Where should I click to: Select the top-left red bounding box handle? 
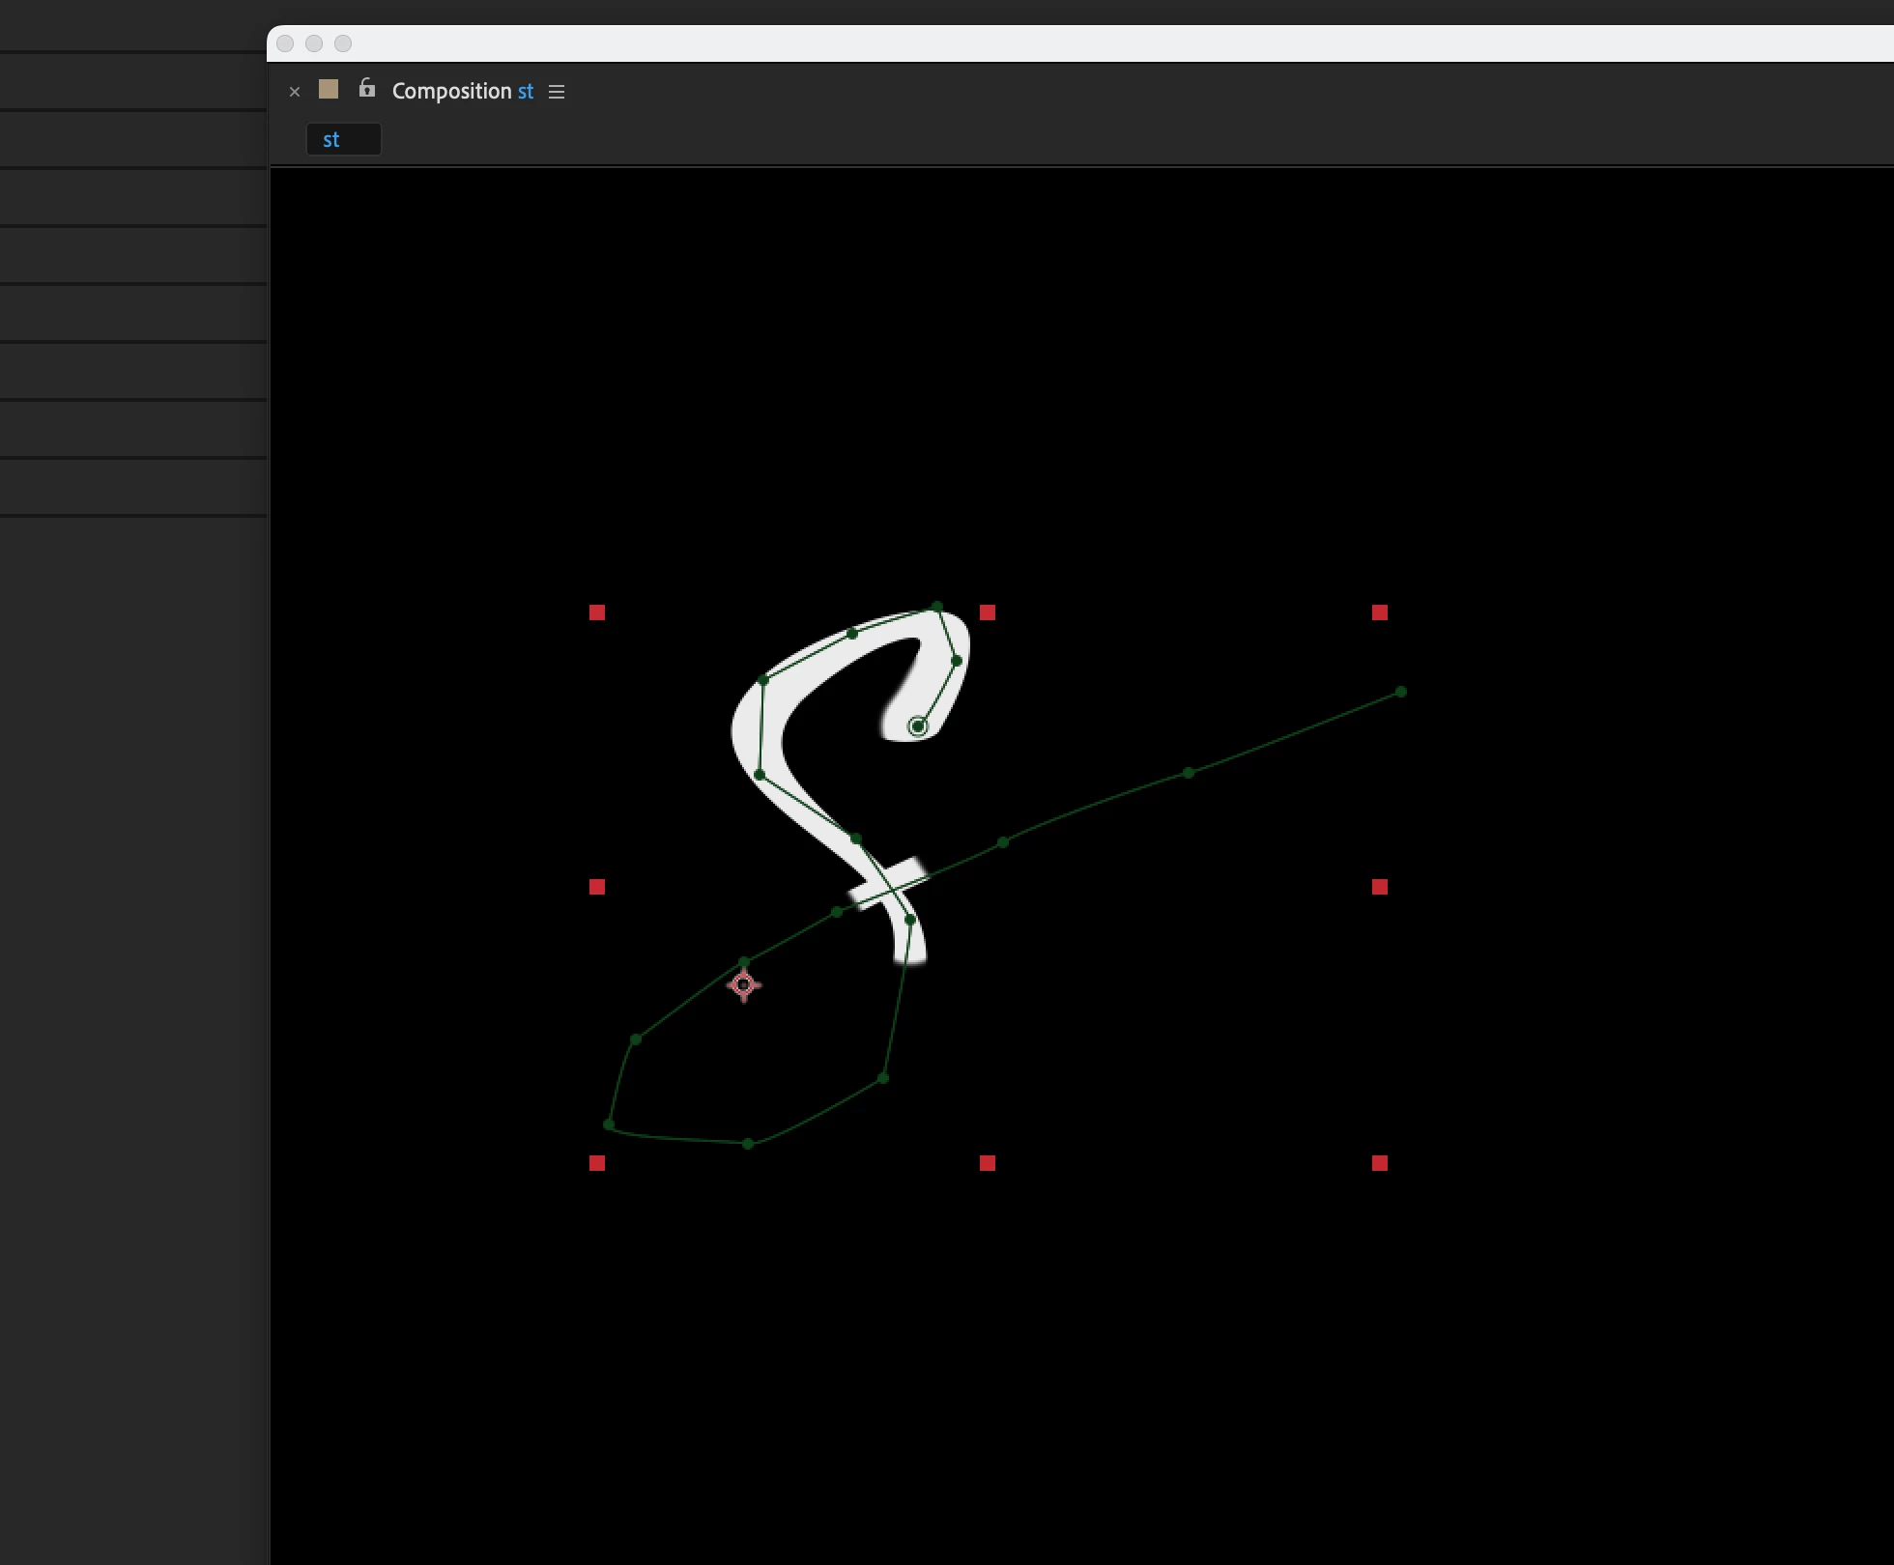[x=597, y=612]
